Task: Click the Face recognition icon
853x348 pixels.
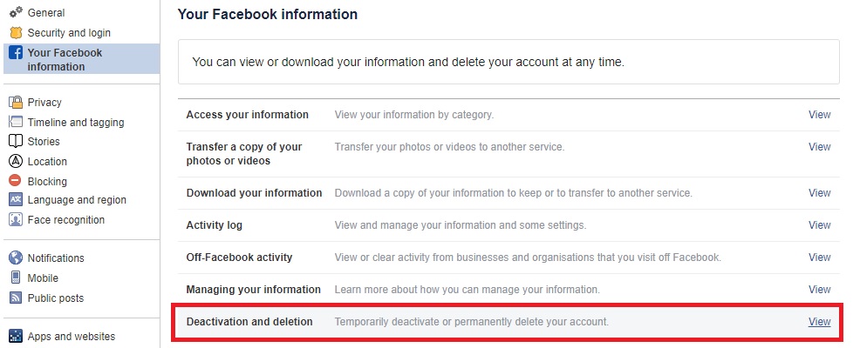Action: coord(15,220)
